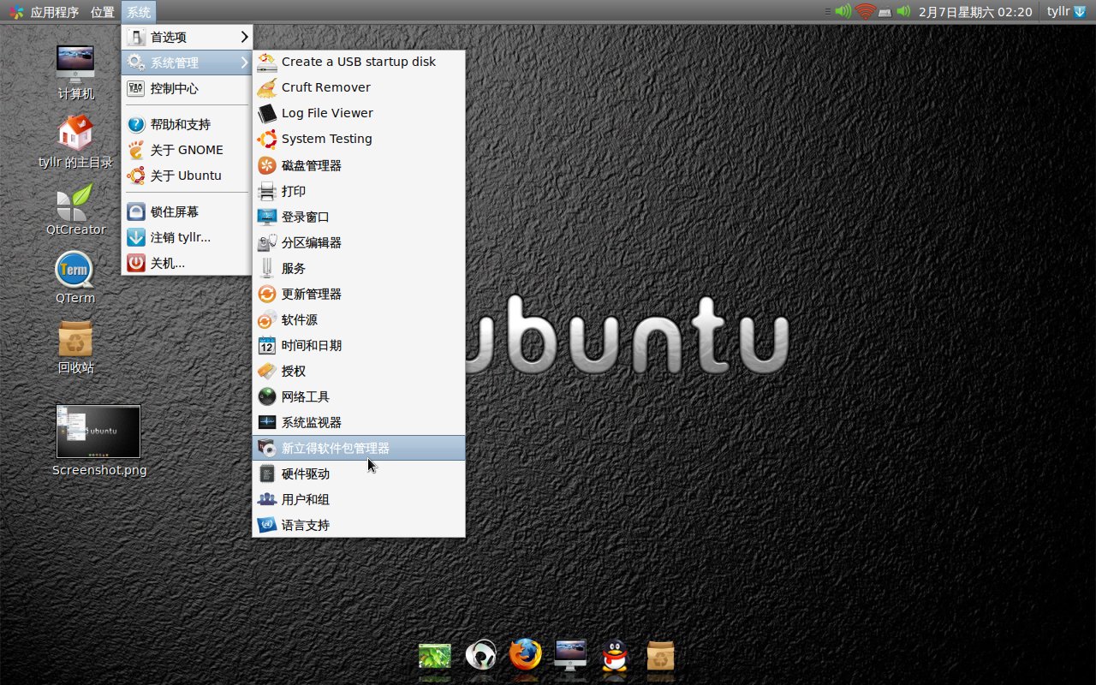The image size is (1096, 685).
Task: Open the green leaf wallpaper dock icon
Action: click(435, 656)
